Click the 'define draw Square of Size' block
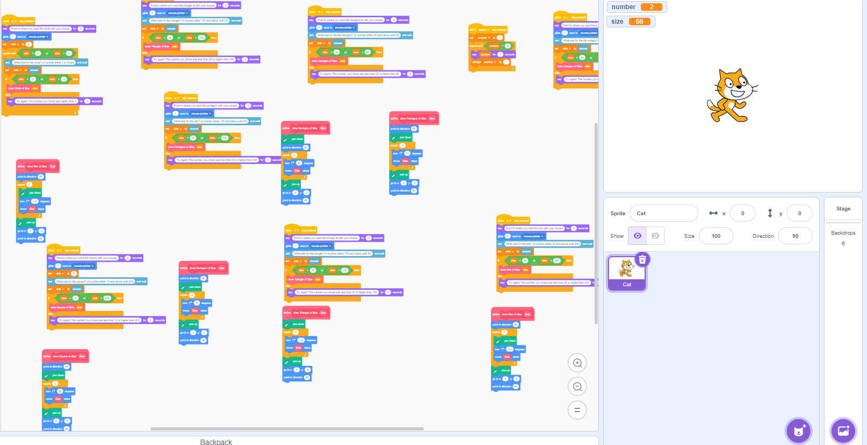The height and width of the screenshot is (445, 867). point(66,356)
